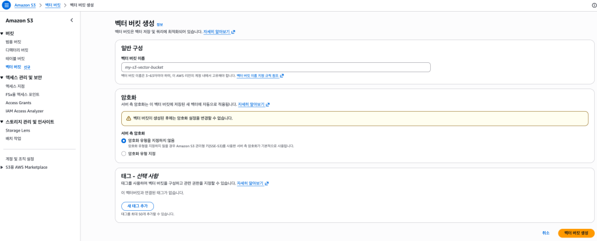The image size is (597, 241).
Task: Select the 암호화 유형 지정 radio button
Action: (x=124, y=154)
